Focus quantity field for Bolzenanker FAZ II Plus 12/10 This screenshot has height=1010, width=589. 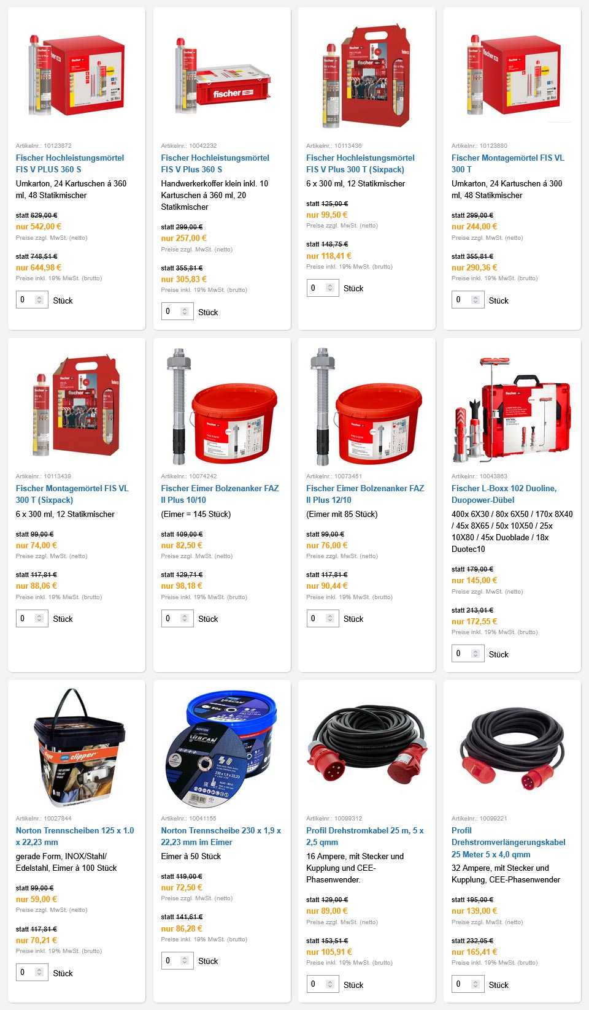(323, 618)
